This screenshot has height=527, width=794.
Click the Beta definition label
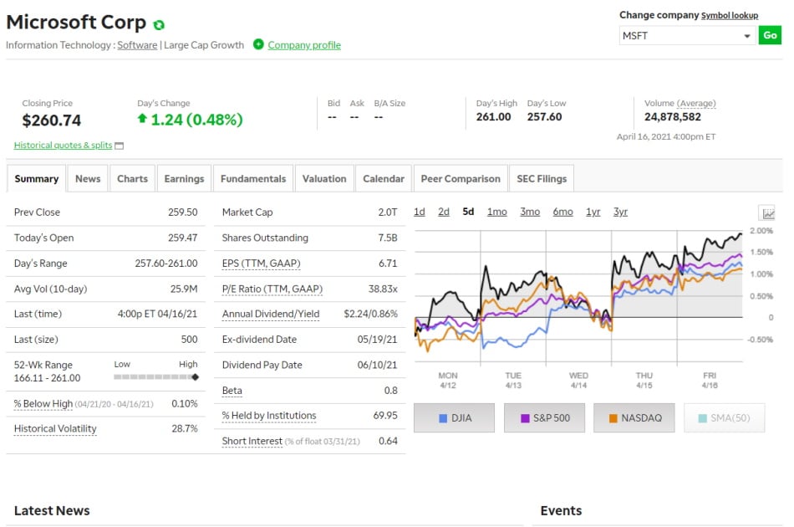pos(232,391)
